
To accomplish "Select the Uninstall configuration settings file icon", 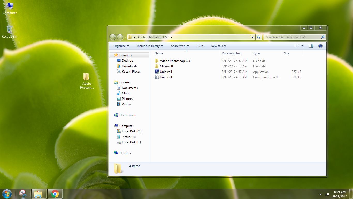I will tap(157, 77).
